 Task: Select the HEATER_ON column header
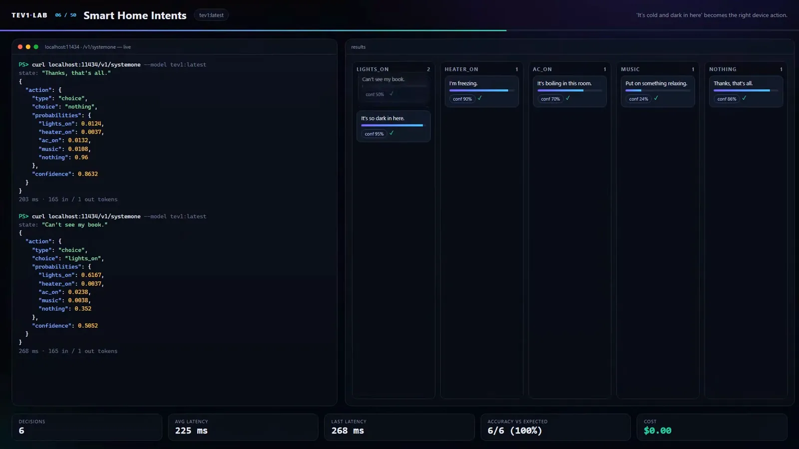click(461, 69)
